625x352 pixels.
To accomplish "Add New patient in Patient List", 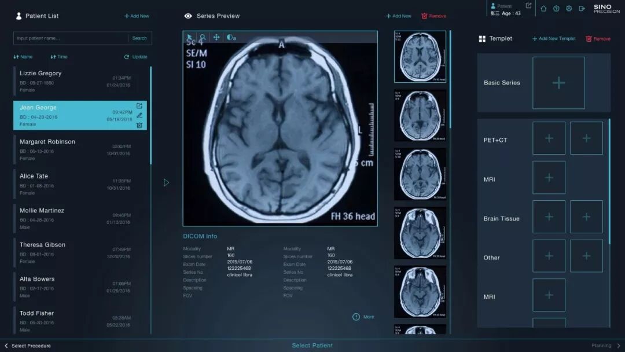I will pyautogui.click(x=137, y=16).
